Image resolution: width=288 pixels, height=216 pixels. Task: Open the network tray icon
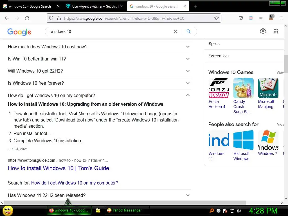(x=232, y=211)
